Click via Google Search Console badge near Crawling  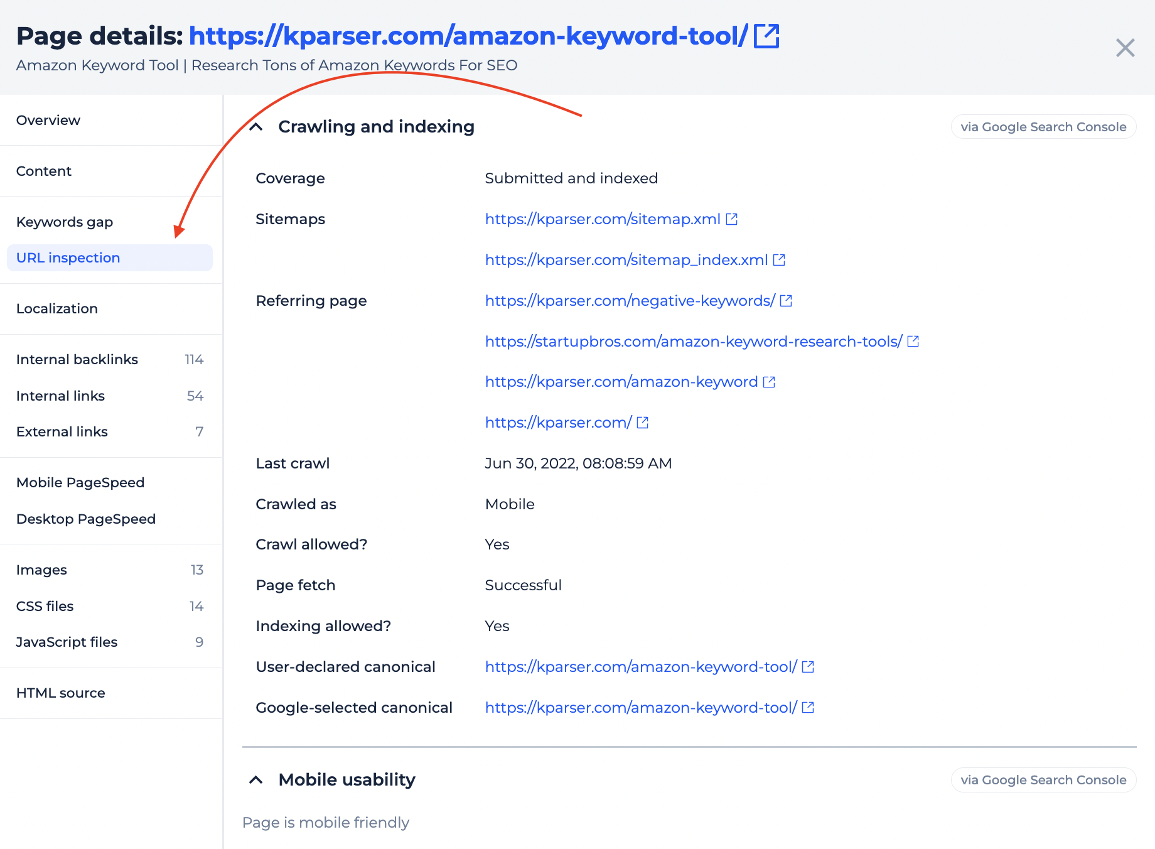pos(1043,127)
